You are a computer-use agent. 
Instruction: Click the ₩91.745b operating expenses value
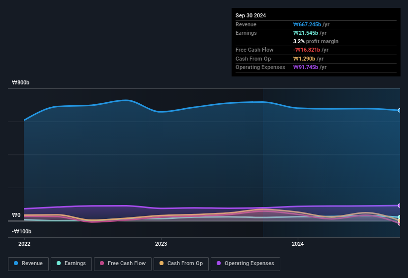306,68
